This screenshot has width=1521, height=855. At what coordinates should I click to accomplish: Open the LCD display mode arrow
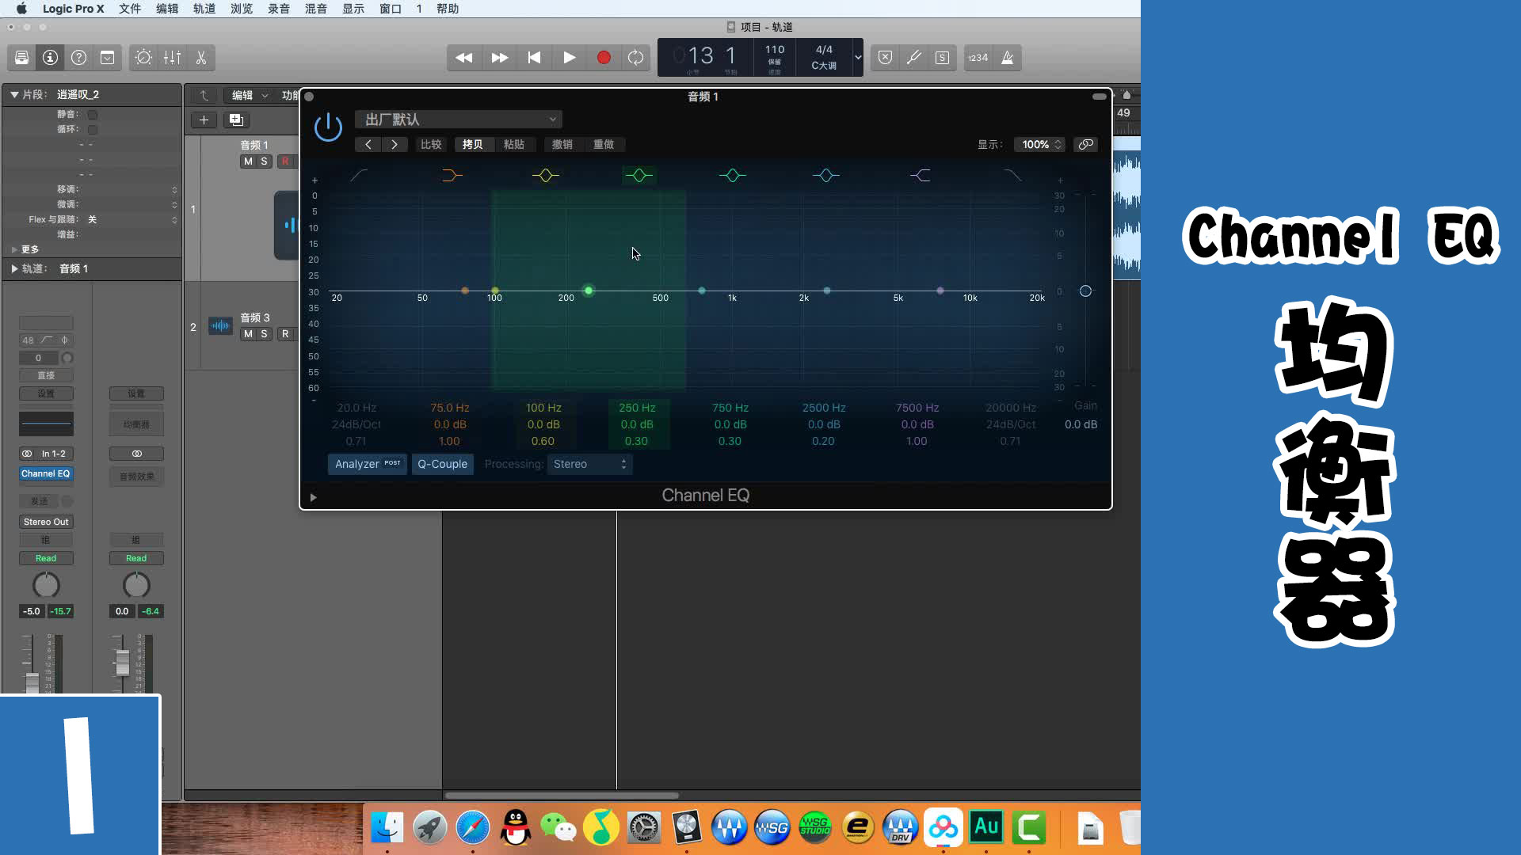pos(857,57)
